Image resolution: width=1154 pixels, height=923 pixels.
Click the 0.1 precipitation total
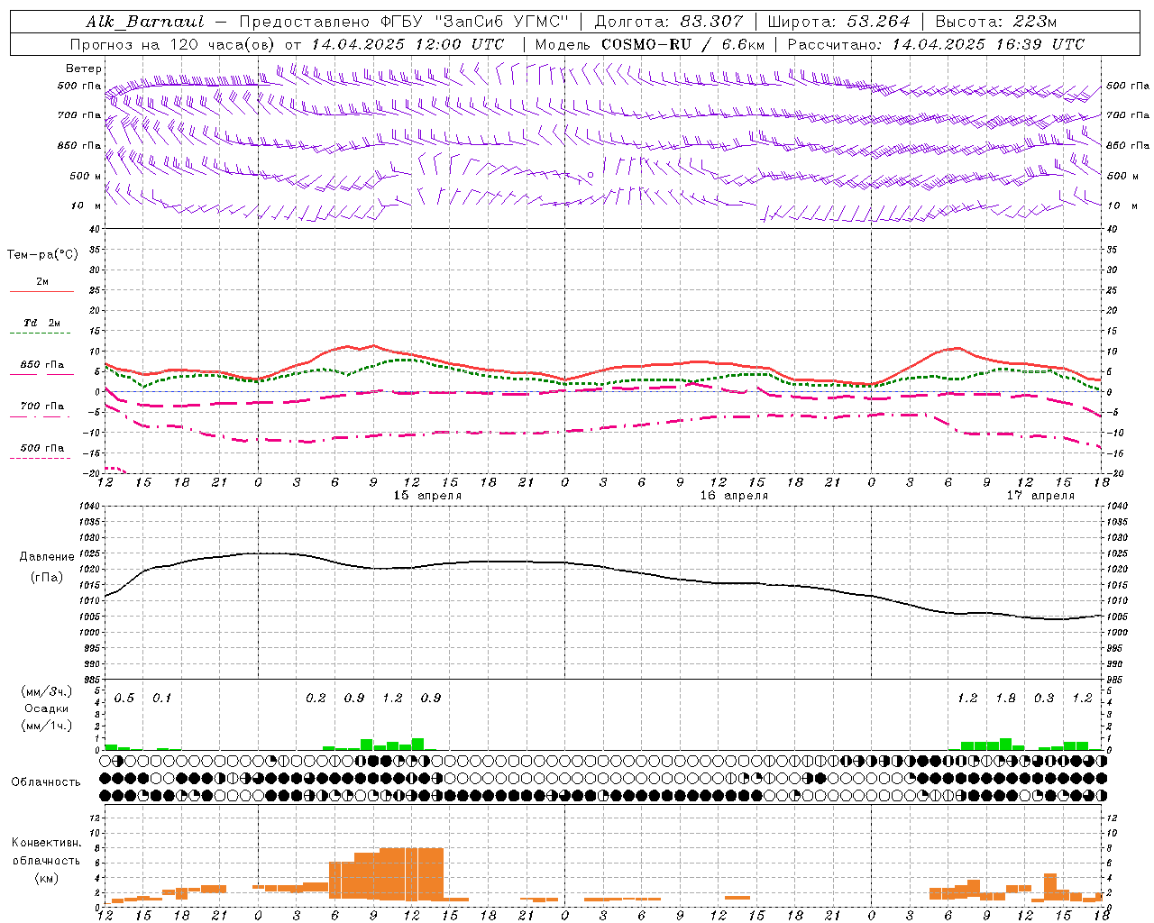(161, 699)
